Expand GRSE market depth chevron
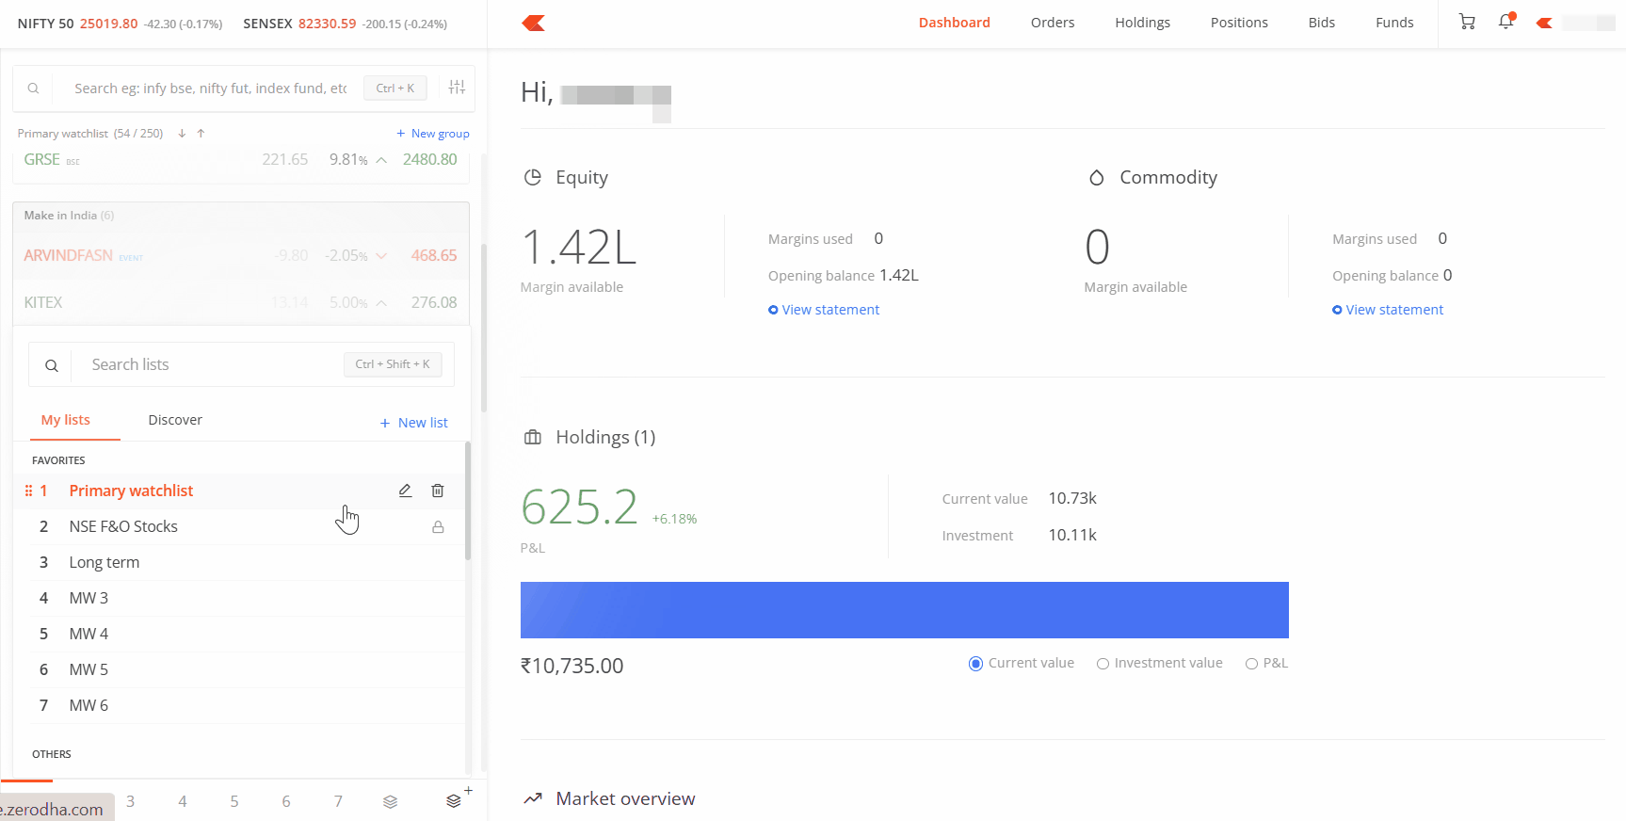1626x821 pixels. click(381, 160)
